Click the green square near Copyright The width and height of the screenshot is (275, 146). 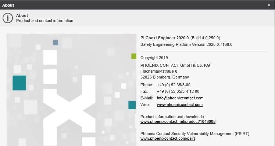pos(134,56)
